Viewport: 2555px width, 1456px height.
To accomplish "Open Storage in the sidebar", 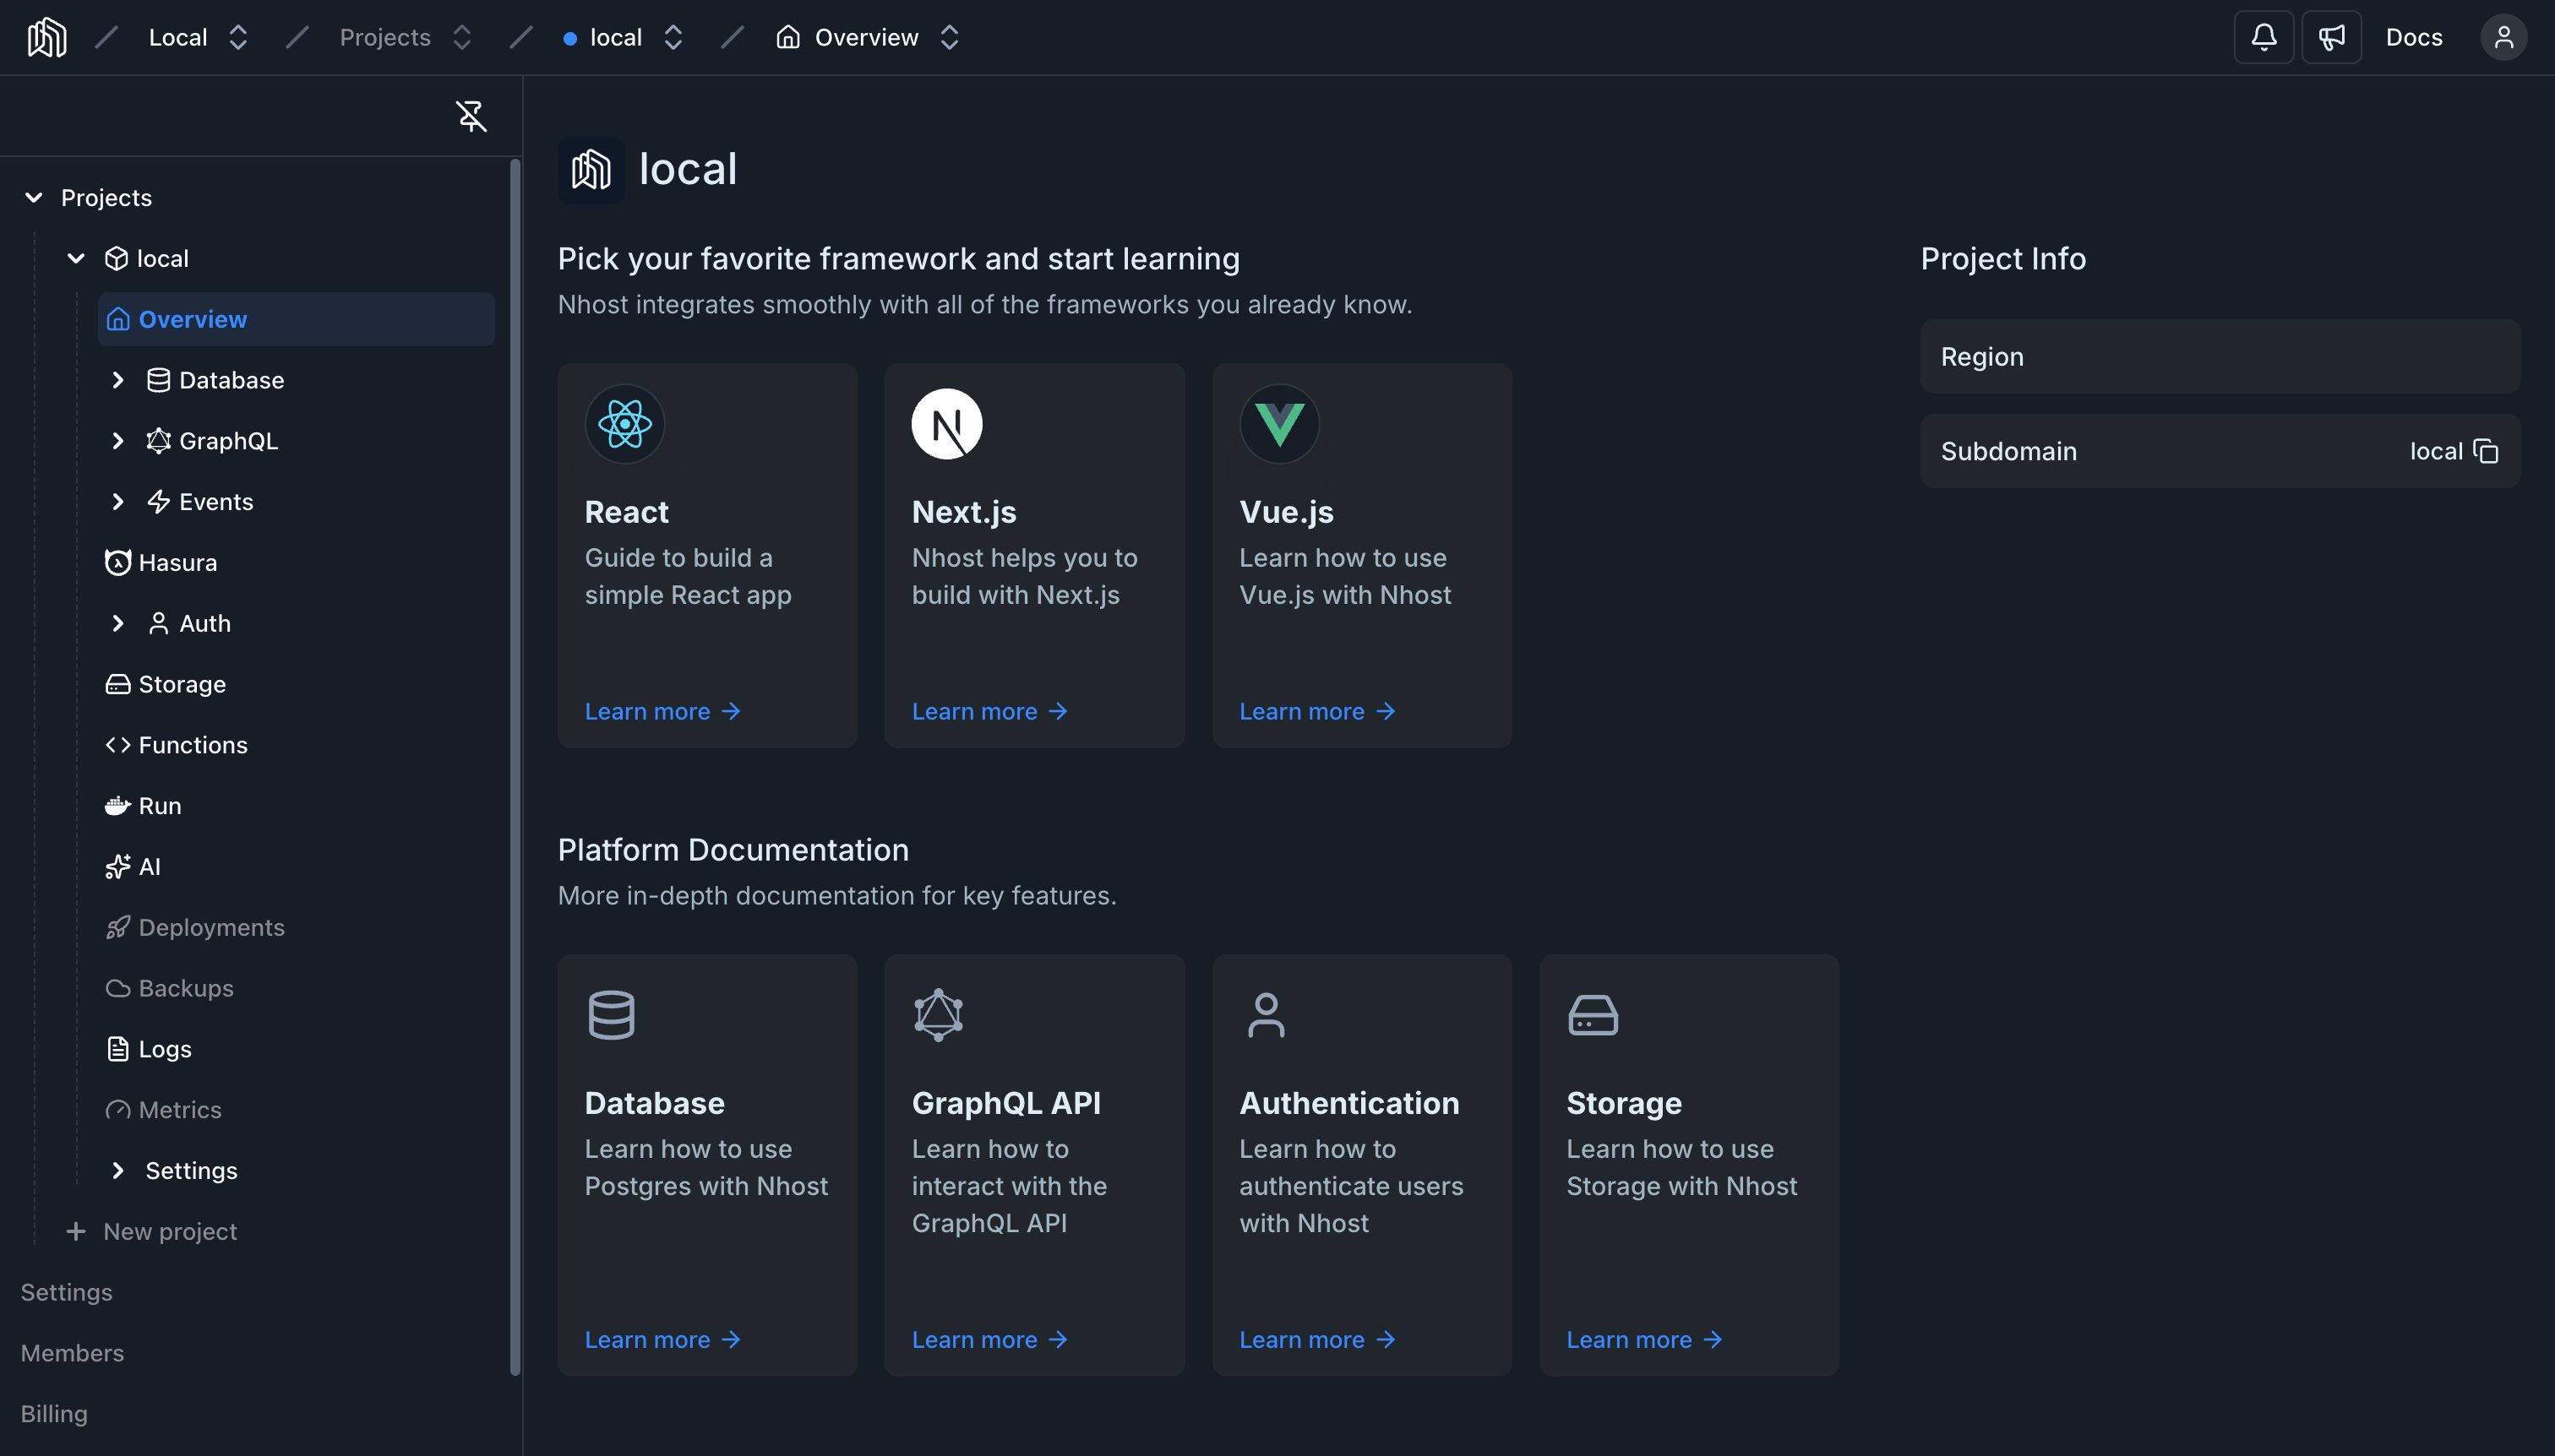I will pos(296,684).
